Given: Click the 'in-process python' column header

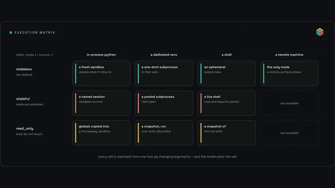Looking at the screenshot, I should click(101, 55).
